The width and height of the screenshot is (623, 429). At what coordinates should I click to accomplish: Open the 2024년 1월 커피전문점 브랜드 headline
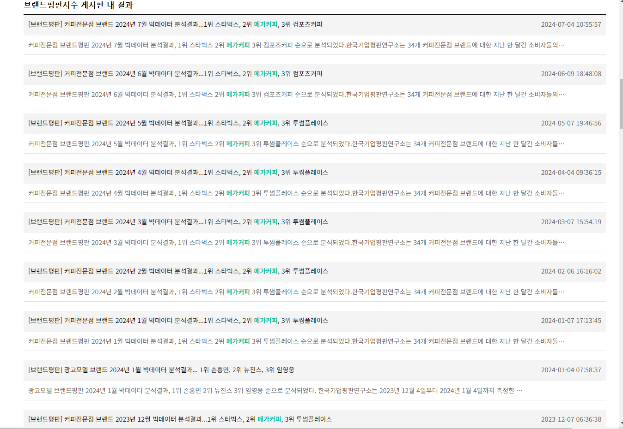(178, 321)
